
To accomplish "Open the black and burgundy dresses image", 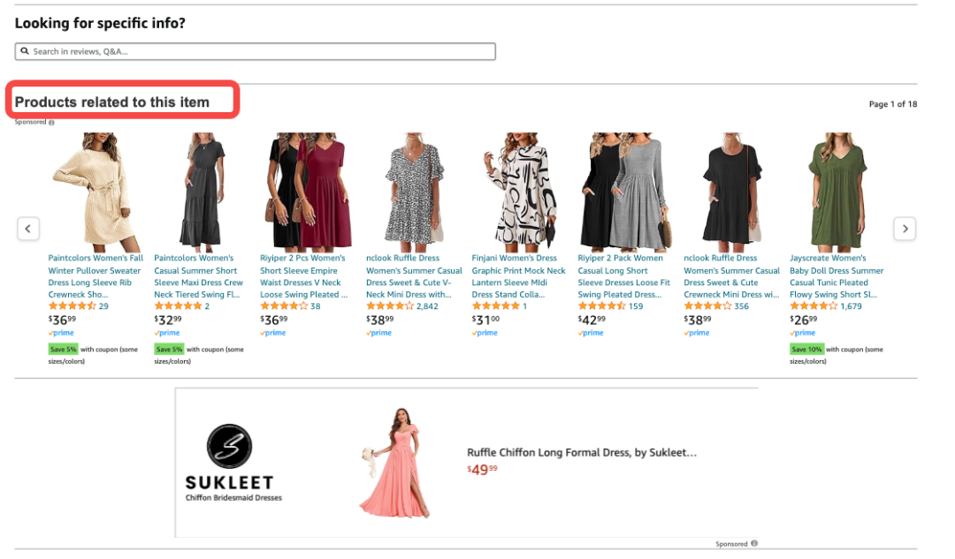I will pos(306,192).
